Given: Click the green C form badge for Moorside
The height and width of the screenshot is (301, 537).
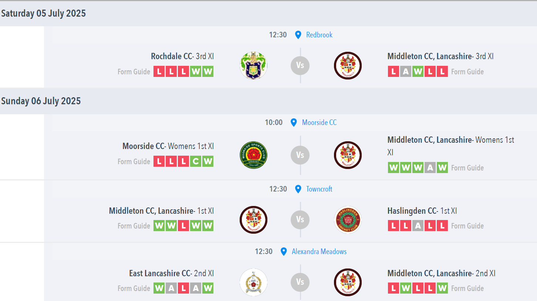Looking at the screenshot, I should coord(196,161).
